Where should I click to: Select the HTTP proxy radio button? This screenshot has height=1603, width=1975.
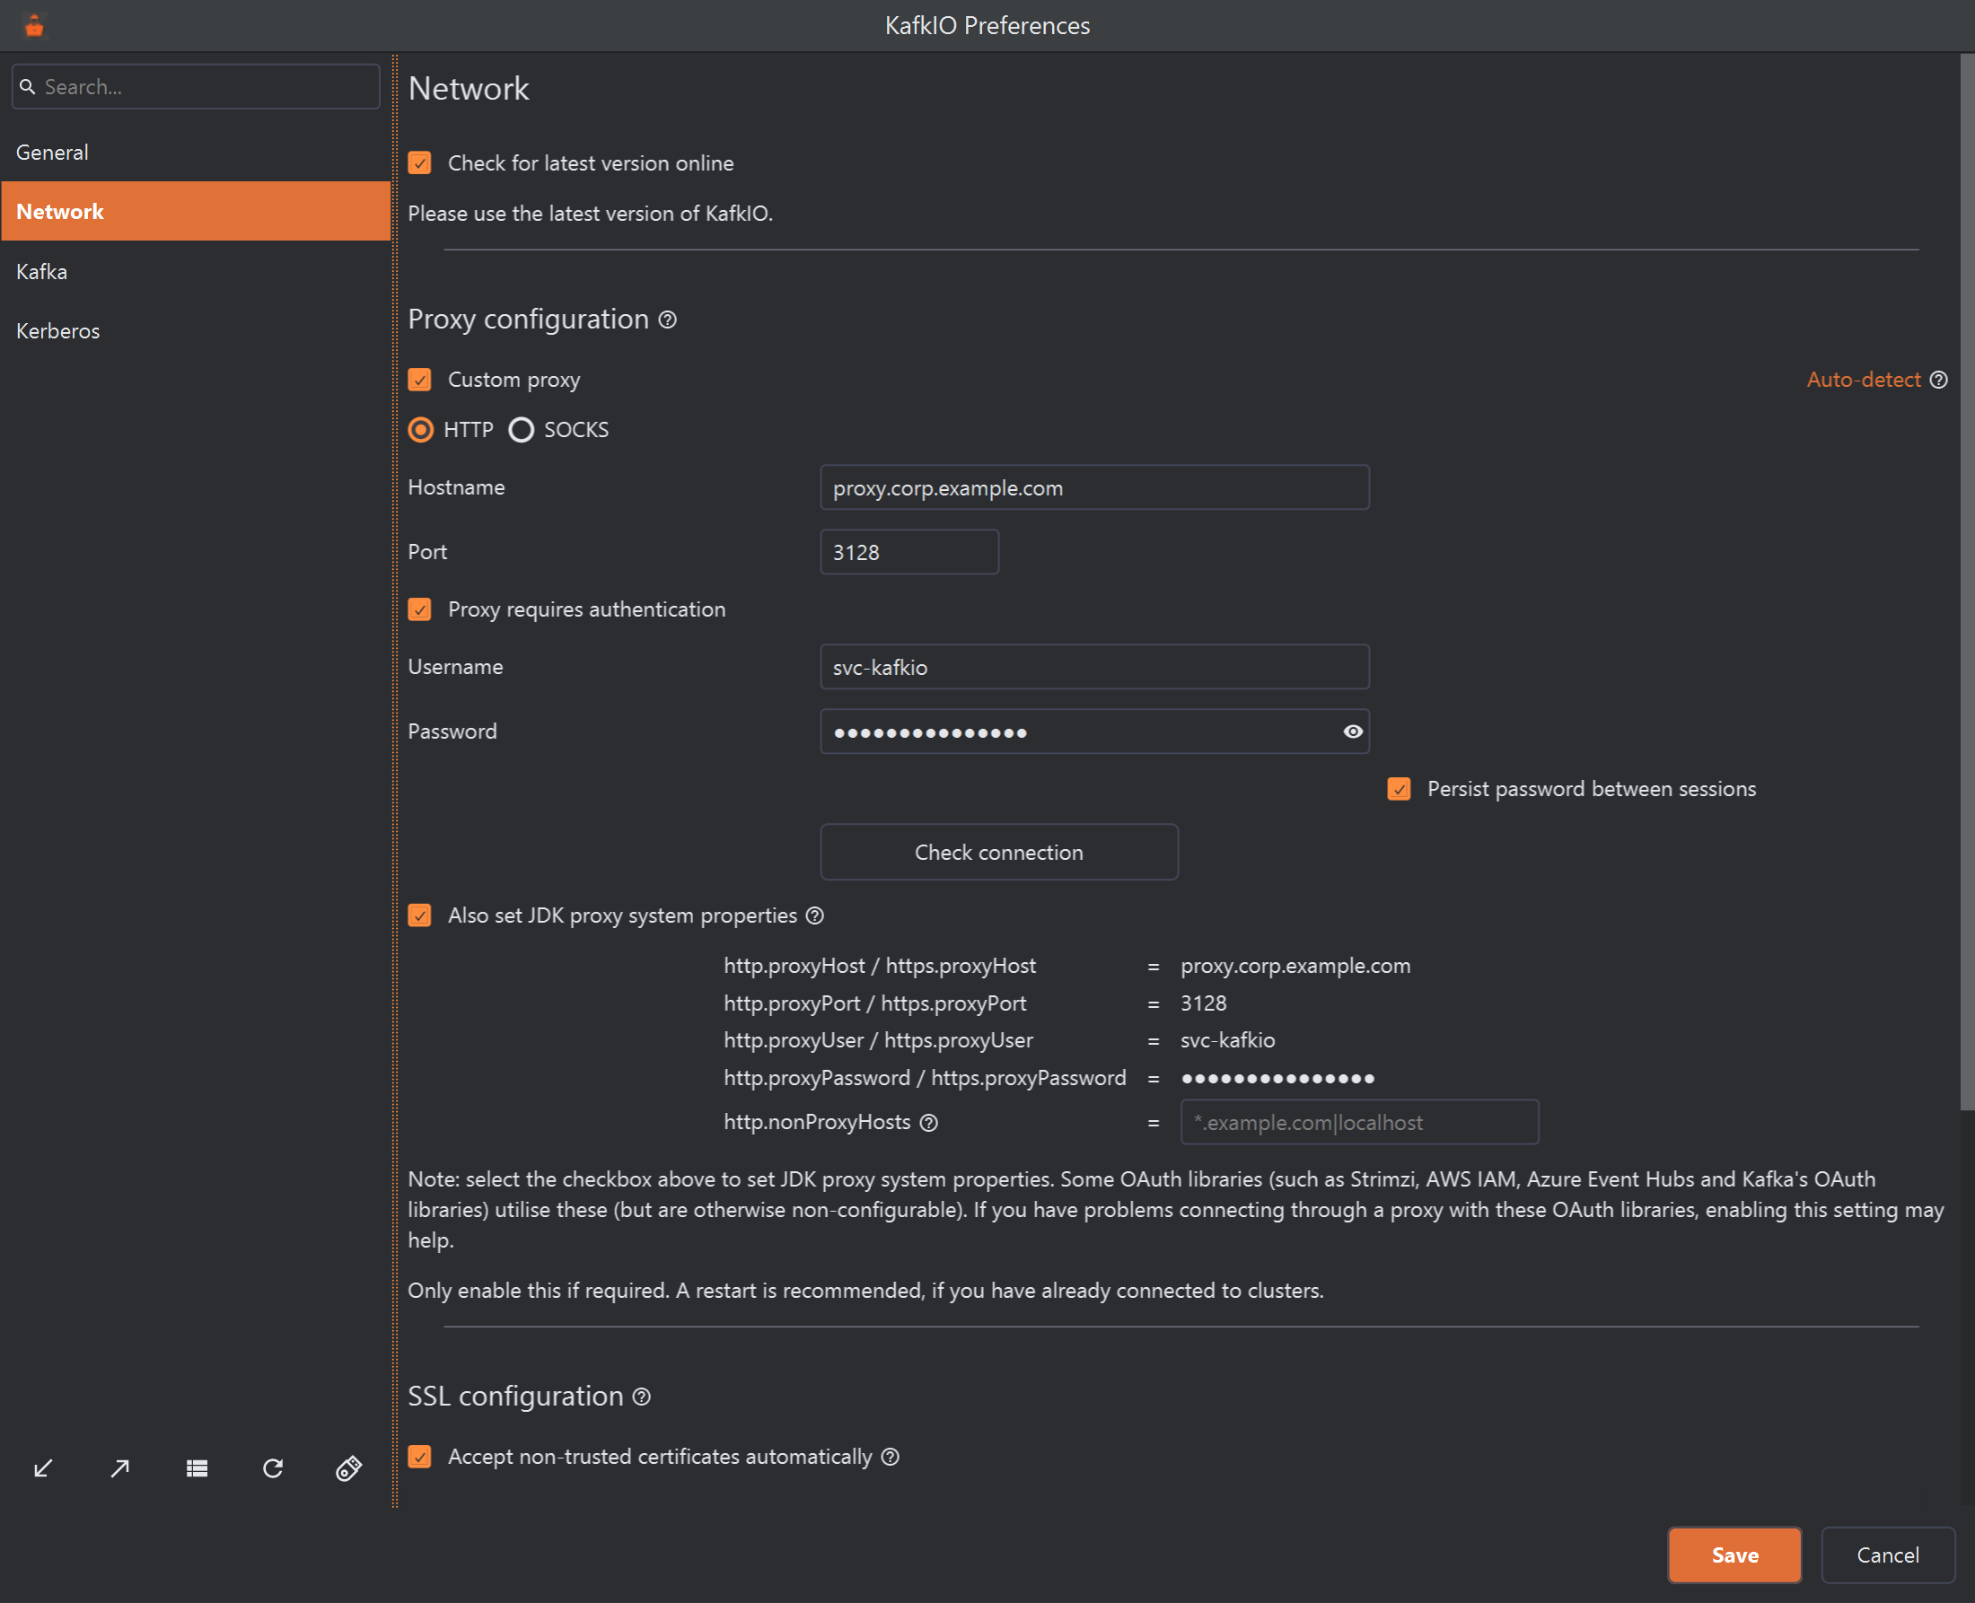click(421, 429)
